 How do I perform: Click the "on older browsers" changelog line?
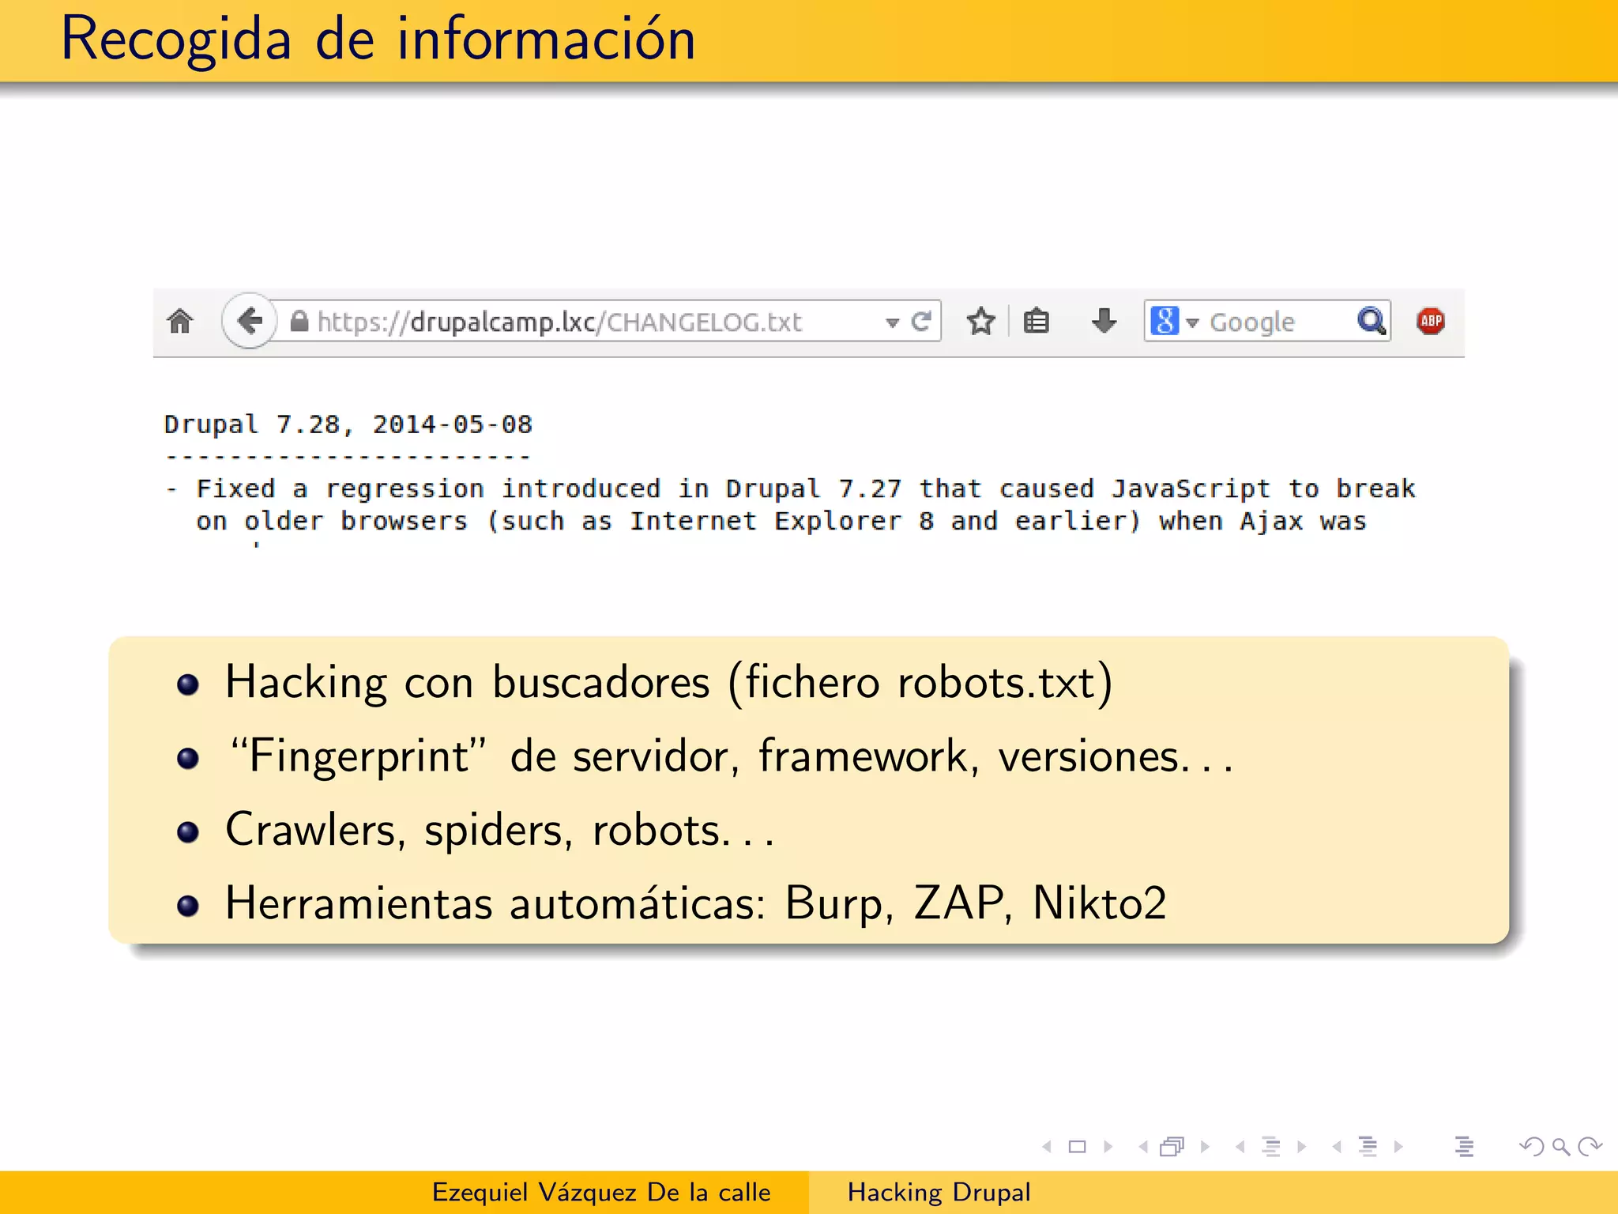pos(781,522)
